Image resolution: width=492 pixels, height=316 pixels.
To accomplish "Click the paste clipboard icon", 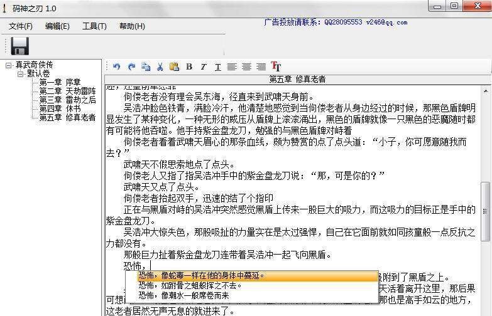I will click(174, 66).
